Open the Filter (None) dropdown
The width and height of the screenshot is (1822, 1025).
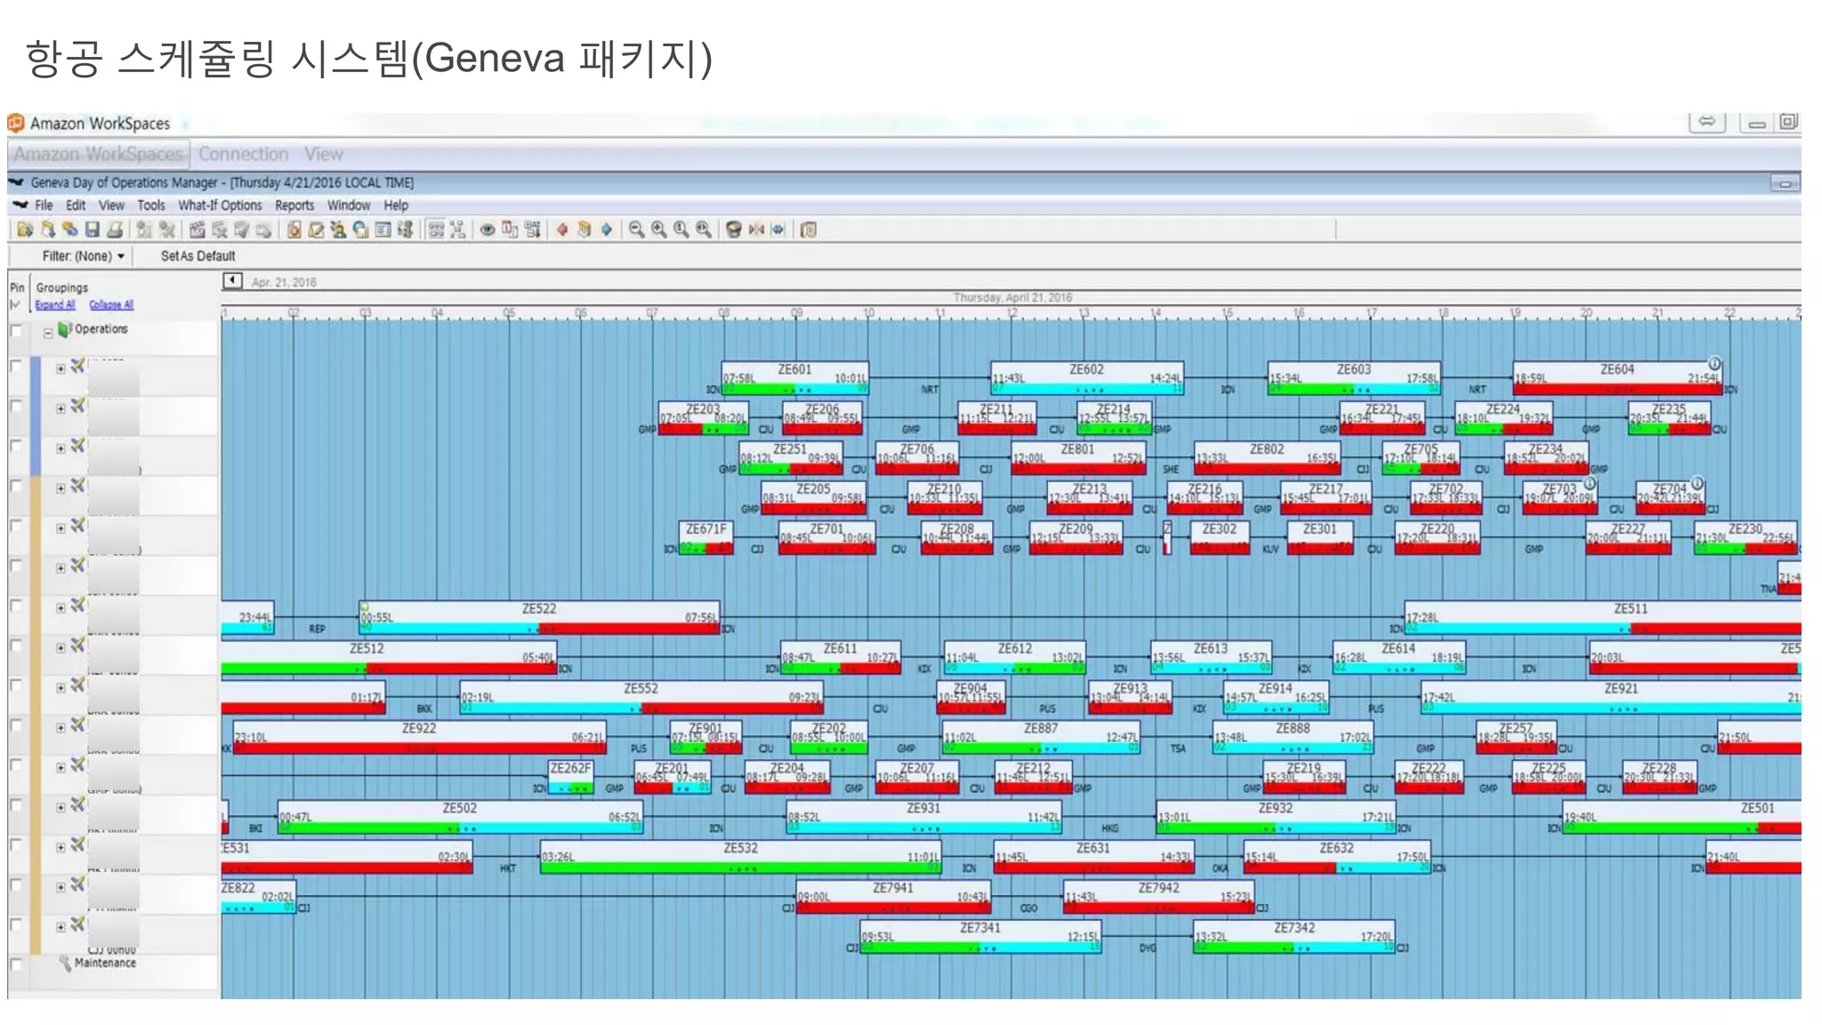click(84, 256)
